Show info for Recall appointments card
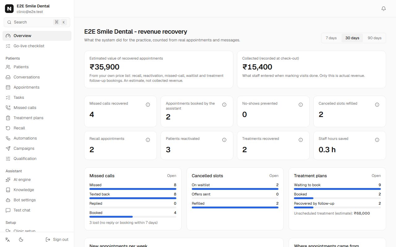Screen dimensions: 396x247 point(148,140)
